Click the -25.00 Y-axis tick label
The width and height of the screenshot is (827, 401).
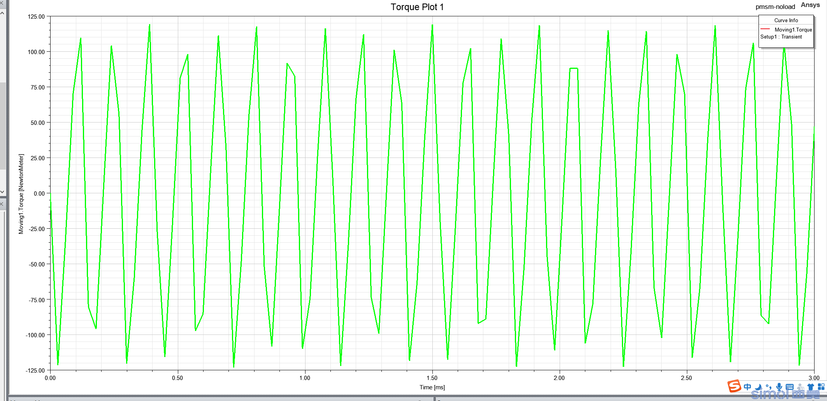click(x=37, y=229)
